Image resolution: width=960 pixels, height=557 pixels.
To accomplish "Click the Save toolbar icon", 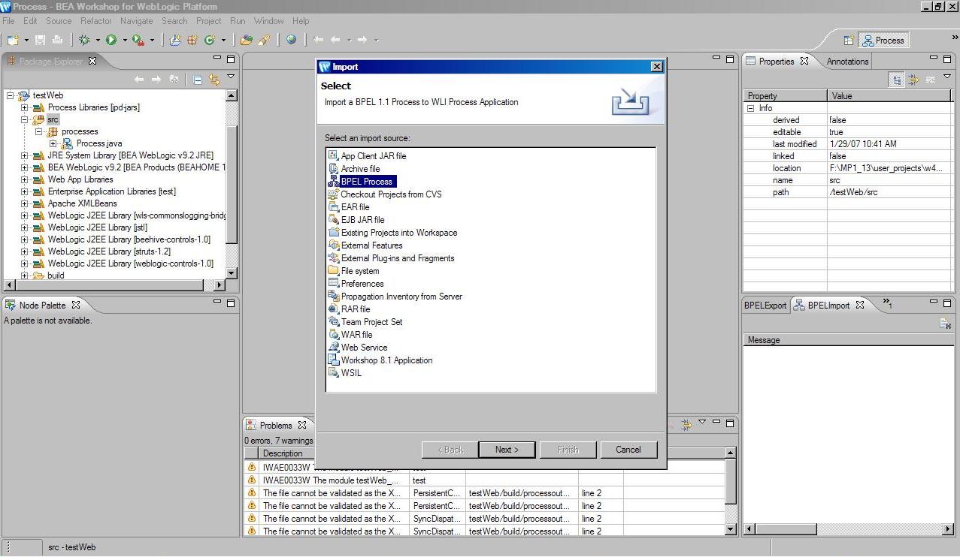I will click(40, 40).
